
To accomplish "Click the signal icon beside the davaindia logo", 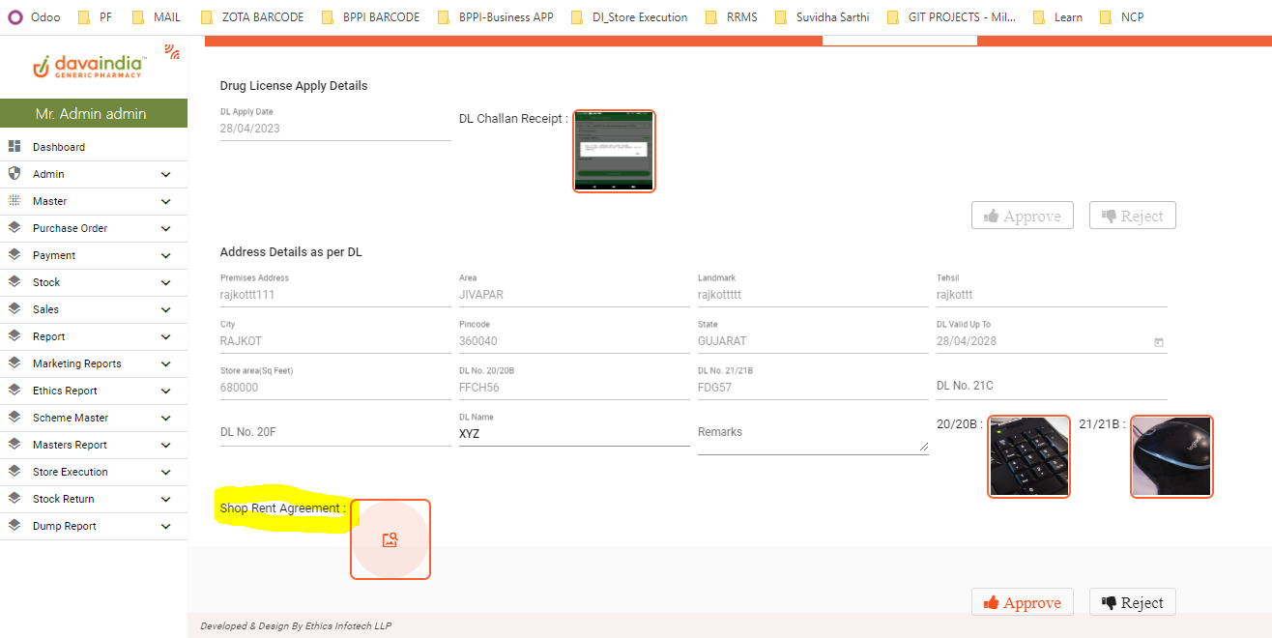I will click(172, 52).
